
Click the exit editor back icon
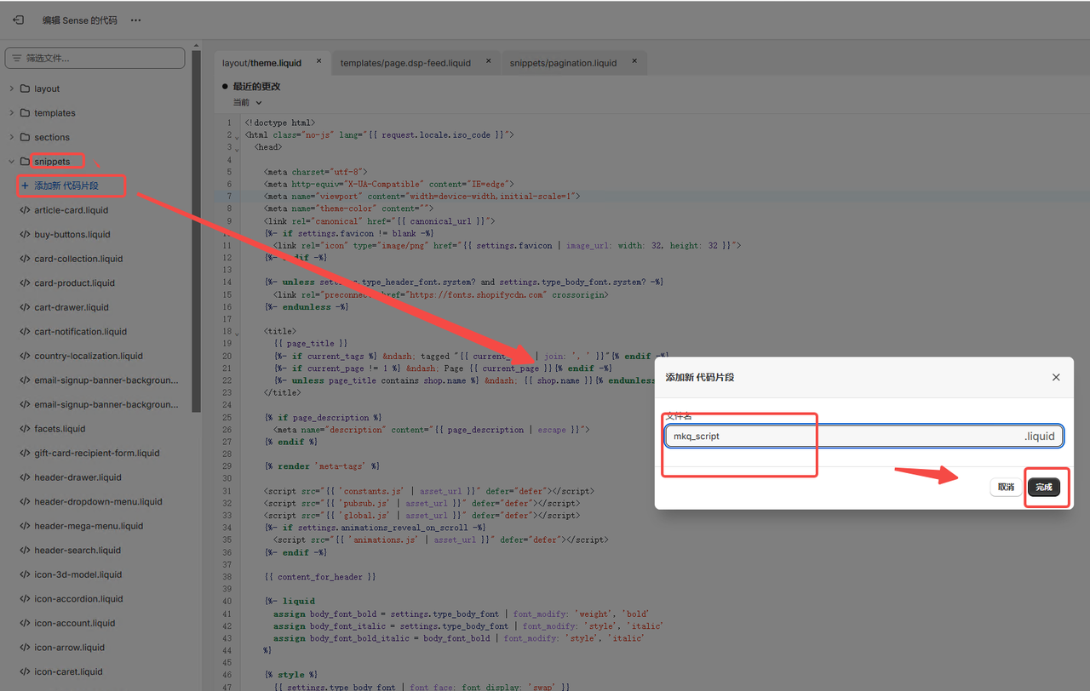point(18,20)
